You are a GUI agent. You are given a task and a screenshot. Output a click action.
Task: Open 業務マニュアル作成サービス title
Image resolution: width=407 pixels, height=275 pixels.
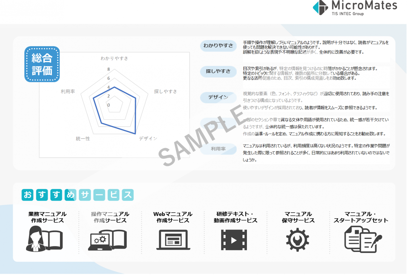coord(47,217)
